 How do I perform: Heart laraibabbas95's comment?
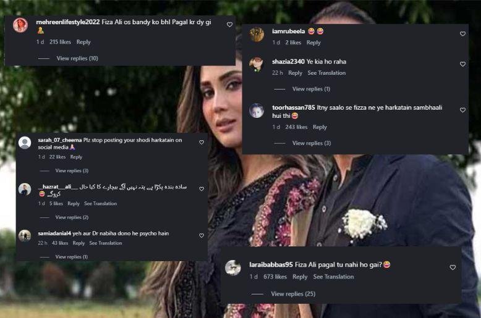coord(453,267)
